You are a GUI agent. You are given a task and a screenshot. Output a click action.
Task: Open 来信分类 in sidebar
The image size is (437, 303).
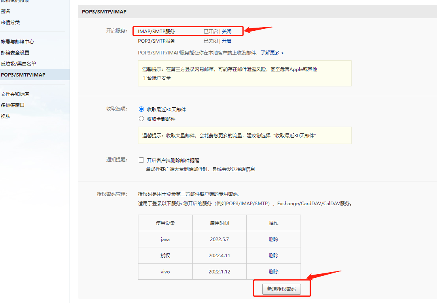click(x=10, y=22)
